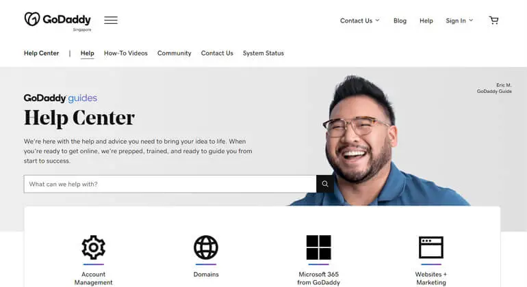This screenshot has height=287, width=527.
Task: Expand the Sign In dropdown
Action: [459, 20]
